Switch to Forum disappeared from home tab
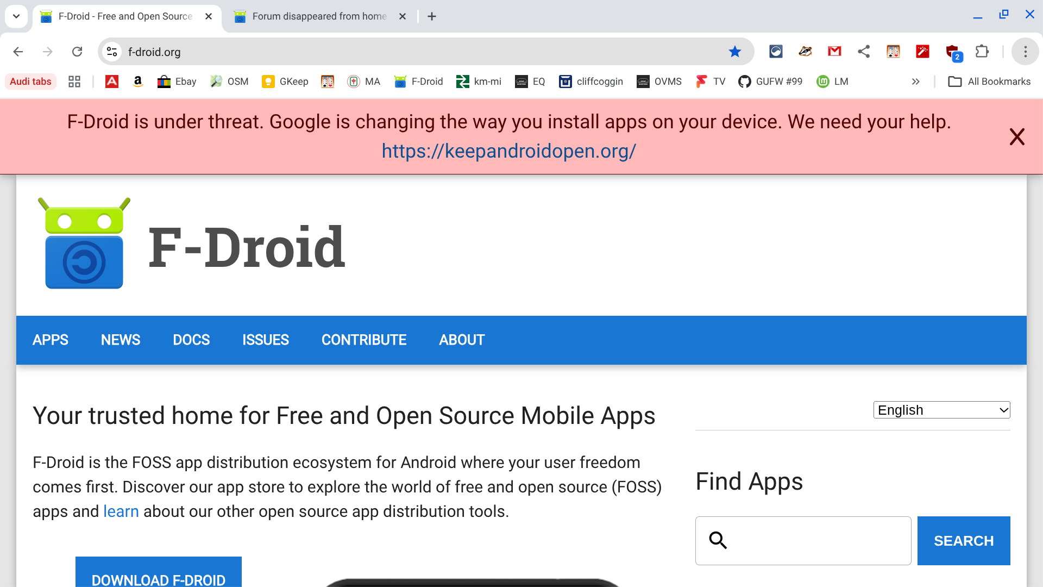Image resolution: width=1043 pixels, height=587 pixels. tap(319, 16)
